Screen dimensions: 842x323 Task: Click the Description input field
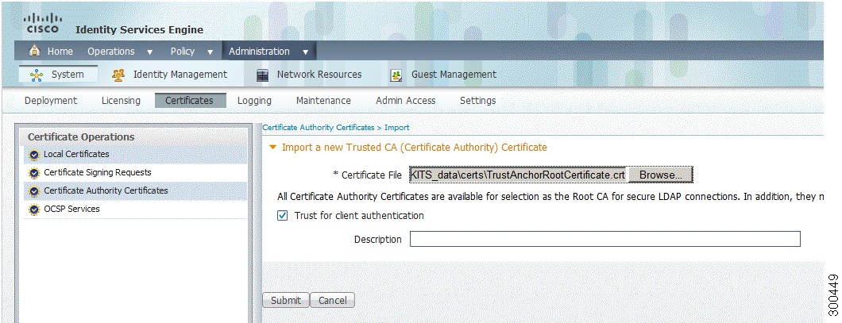click(x=605, y=240)
